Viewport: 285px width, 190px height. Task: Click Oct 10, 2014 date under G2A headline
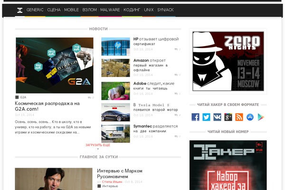click(25, 115)
